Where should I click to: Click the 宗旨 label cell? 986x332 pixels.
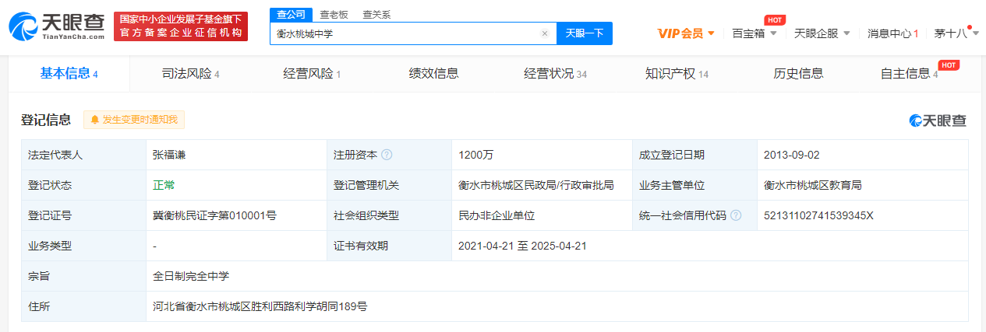(83, 276)
